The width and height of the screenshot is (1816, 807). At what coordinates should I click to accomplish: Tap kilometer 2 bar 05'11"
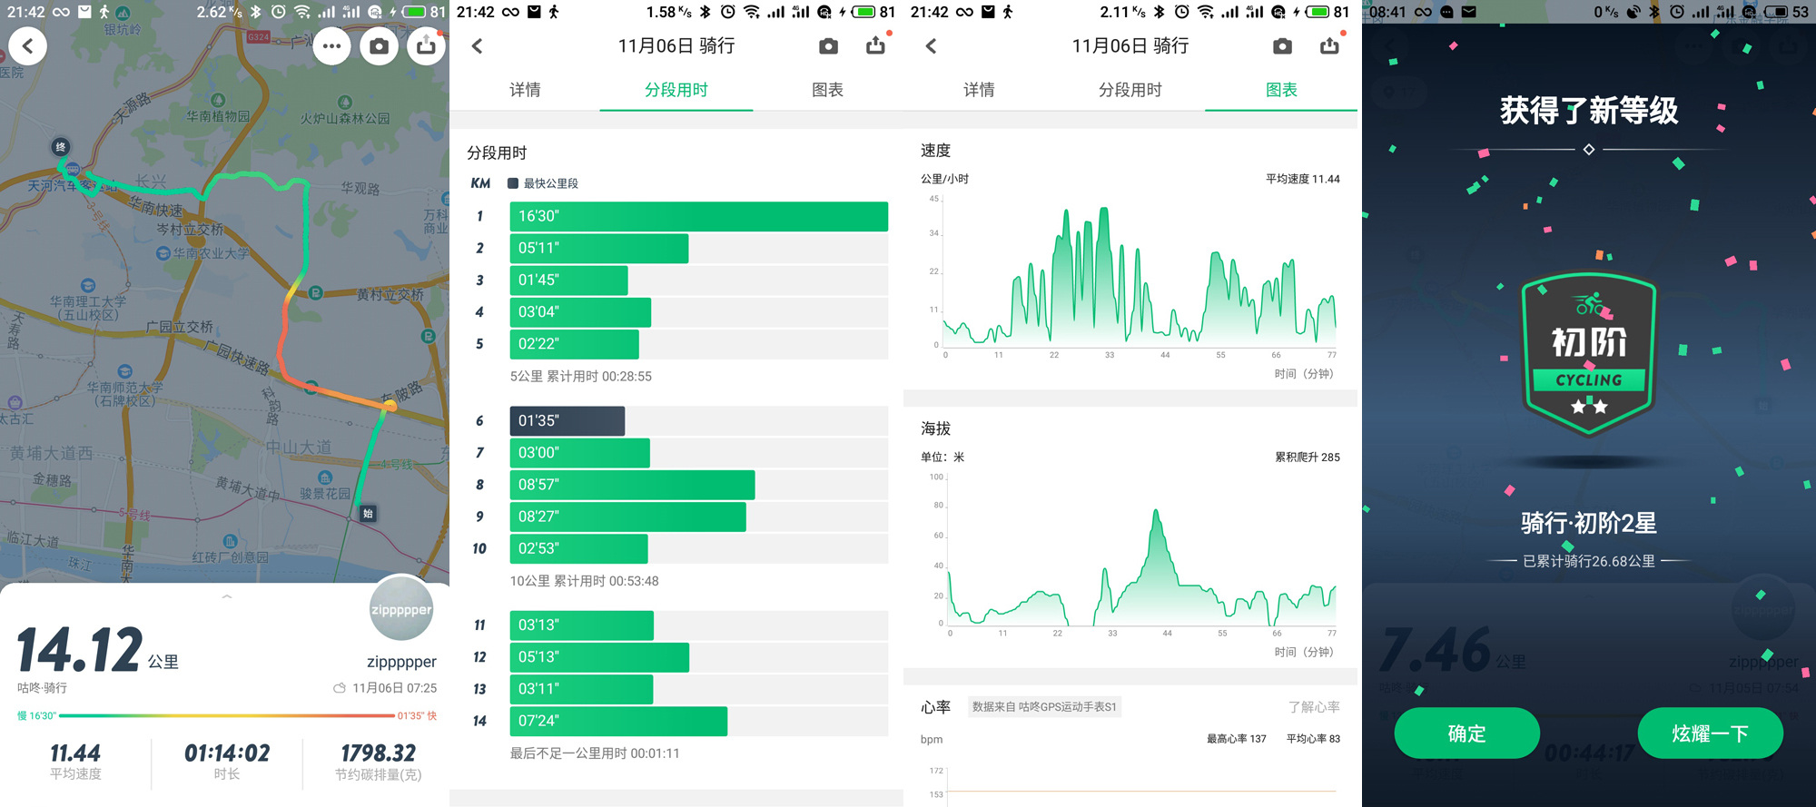[598, 248]
